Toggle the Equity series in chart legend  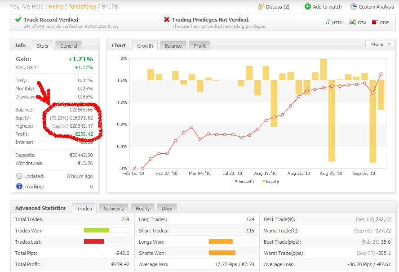tap(270, 182)
